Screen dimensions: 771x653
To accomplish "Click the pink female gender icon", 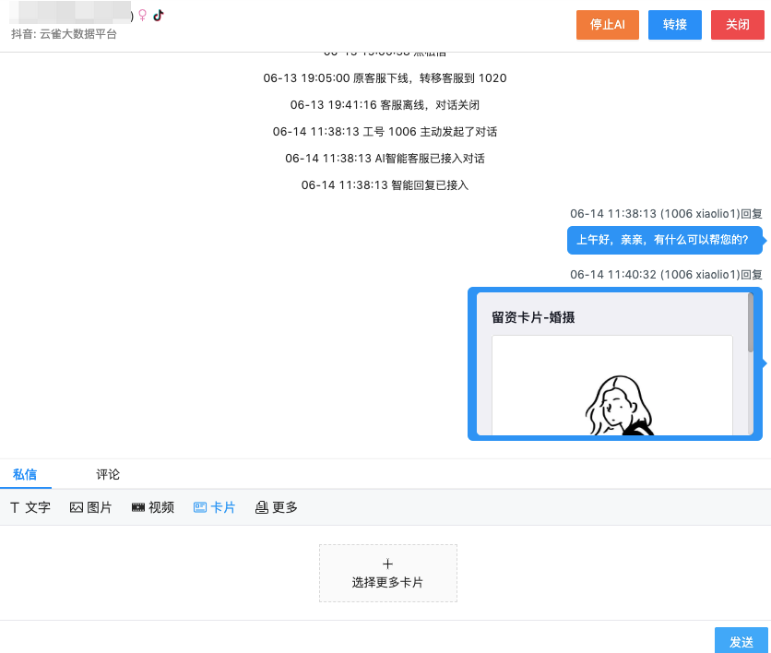I will [x=144, y=13].
